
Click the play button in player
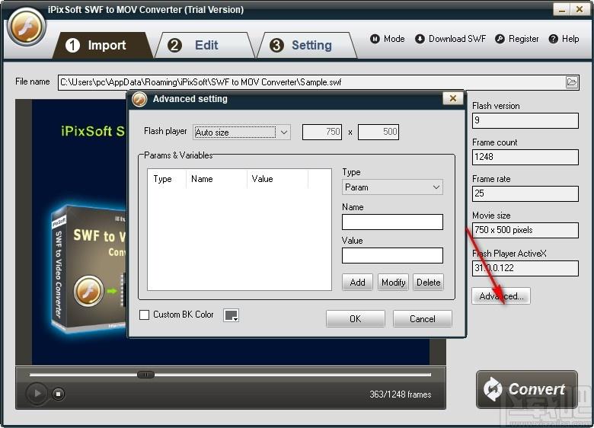click(37, 394)
